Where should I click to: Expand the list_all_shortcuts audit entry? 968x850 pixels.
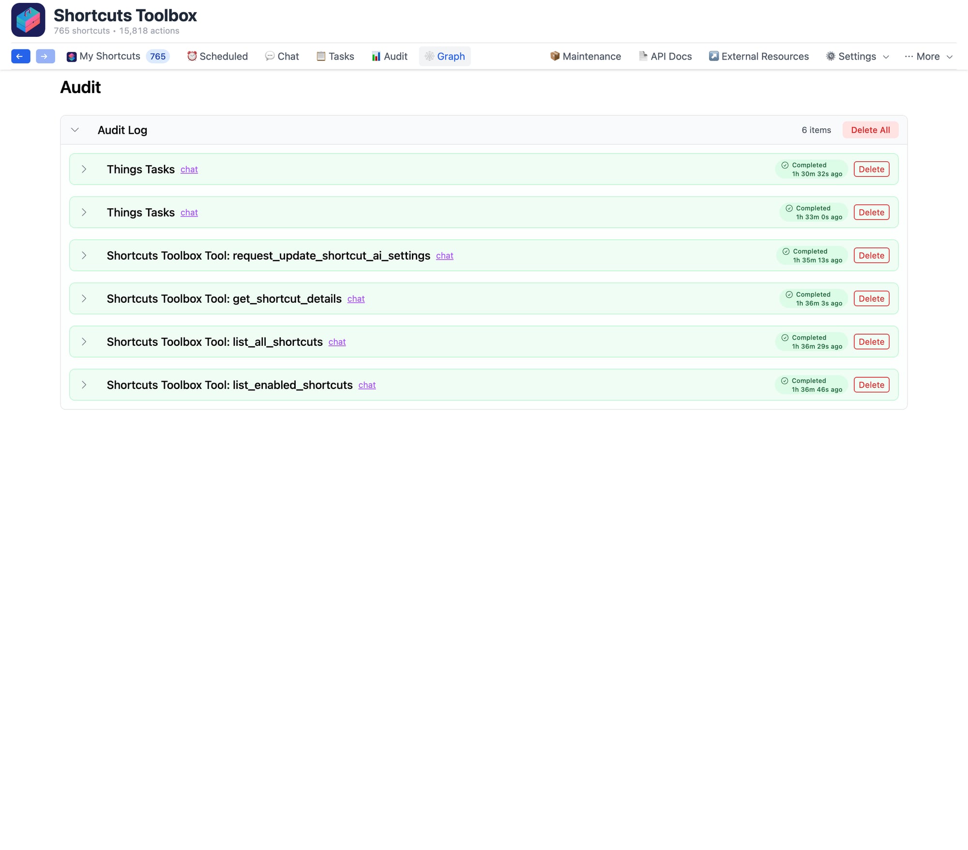[85, 341]
